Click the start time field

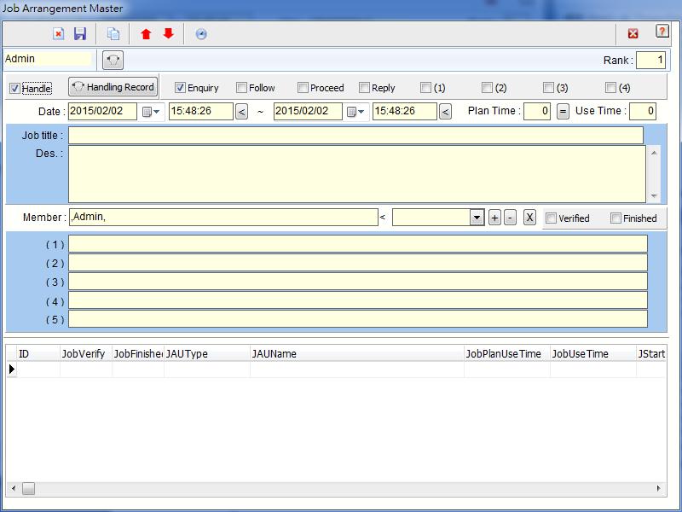pyautogui.click(x=201, y=111)
